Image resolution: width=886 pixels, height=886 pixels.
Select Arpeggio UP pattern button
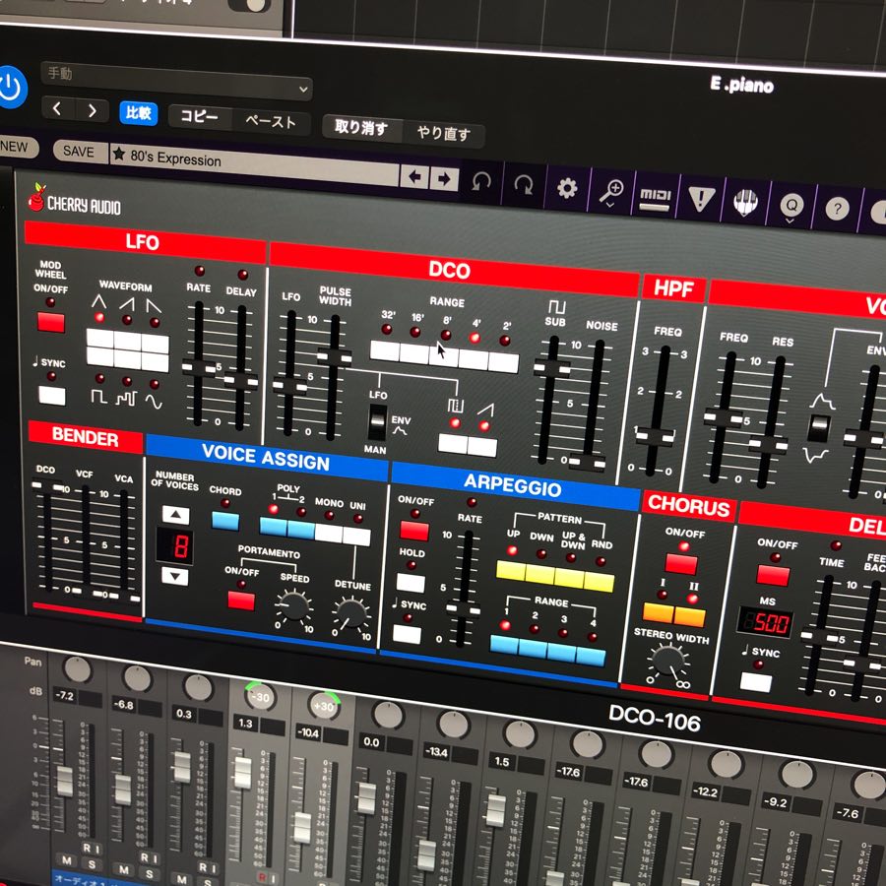point(511,571)
